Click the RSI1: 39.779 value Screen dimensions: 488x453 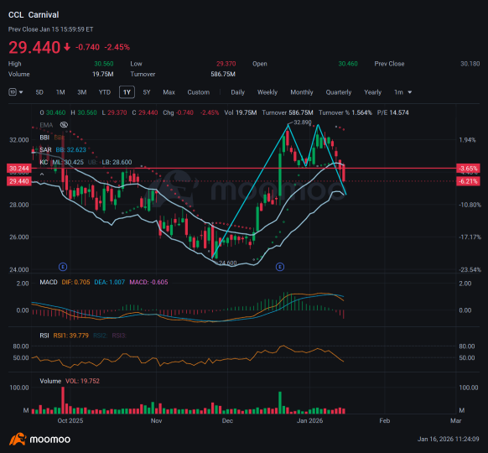(x=71, y=336)
